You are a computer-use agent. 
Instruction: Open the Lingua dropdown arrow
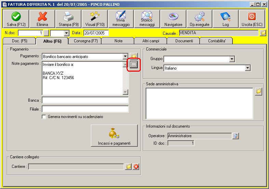coord(247,68)
